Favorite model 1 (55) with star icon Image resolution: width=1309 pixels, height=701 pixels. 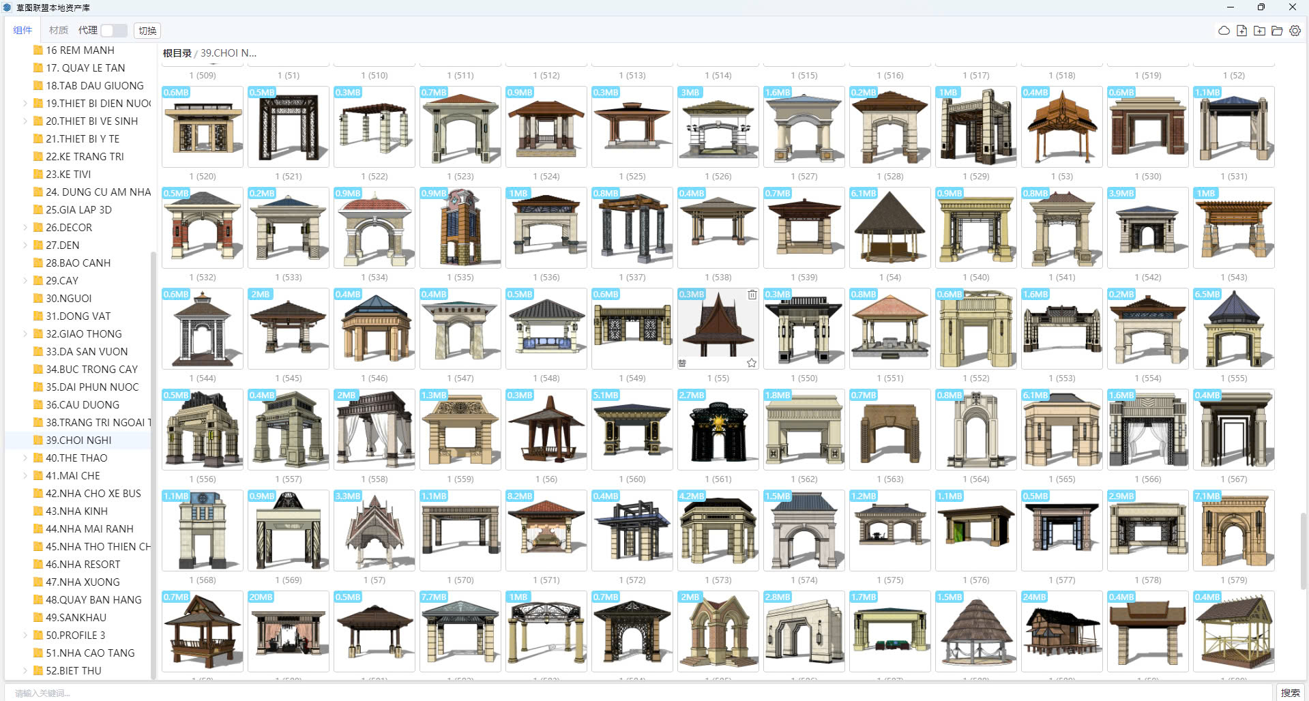(x=751, y=363)
